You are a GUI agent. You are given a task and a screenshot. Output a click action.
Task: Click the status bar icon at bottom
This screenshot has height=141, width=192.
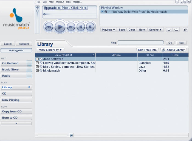[x=71, y=135]
